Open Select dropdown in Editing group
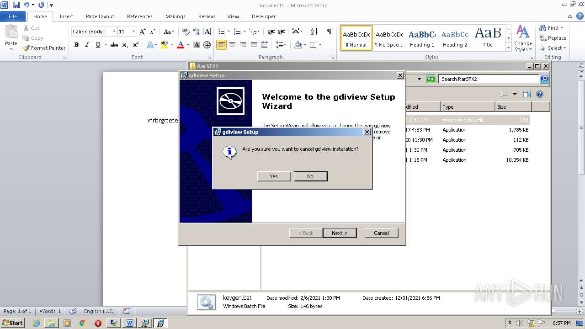 [x=553, y=48]
